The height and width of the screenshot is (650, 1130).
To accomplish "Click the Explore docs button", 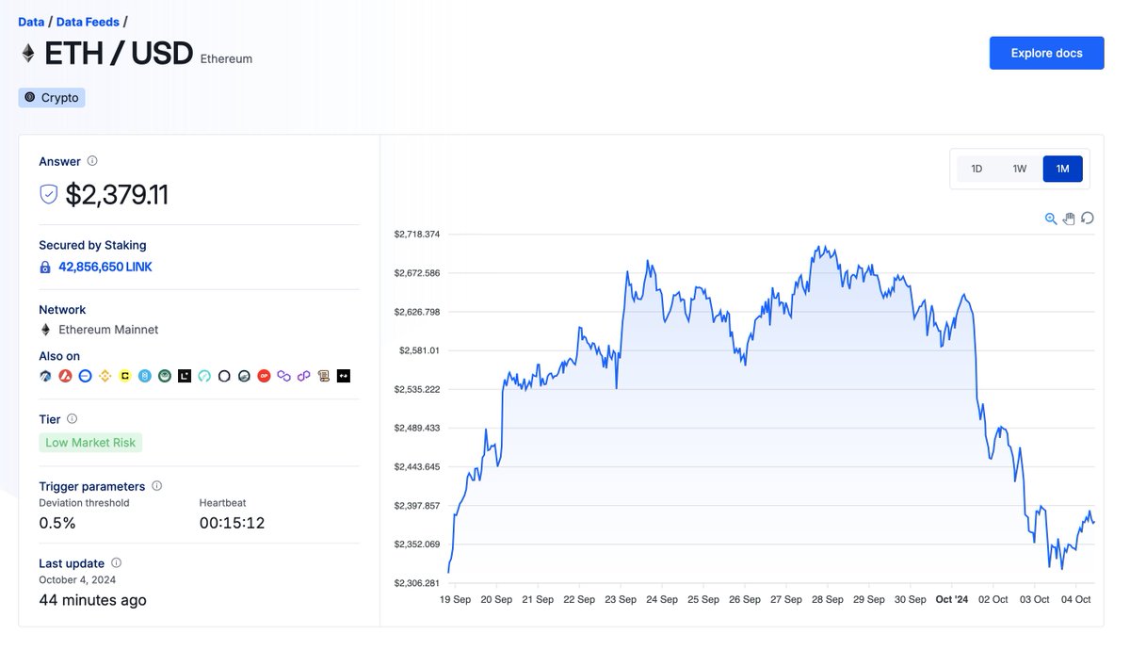I will 1046,53.
